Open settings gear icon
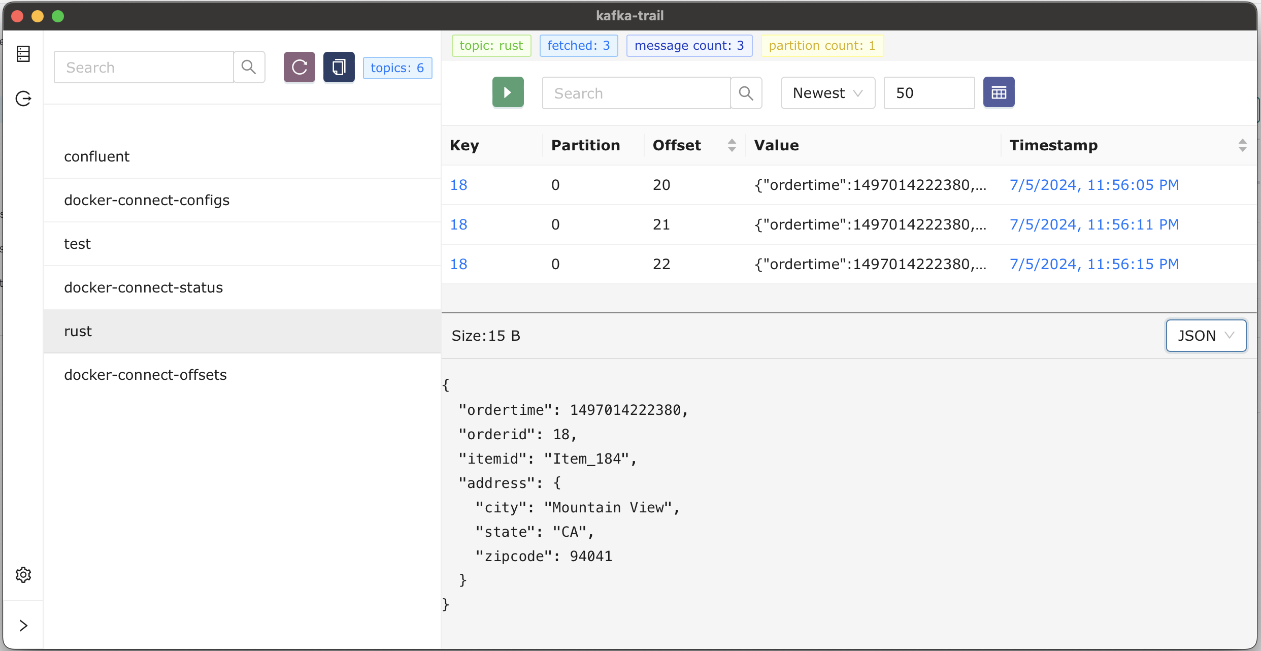Viewport: 1261px width, 651px height. [x=23, y=575]
